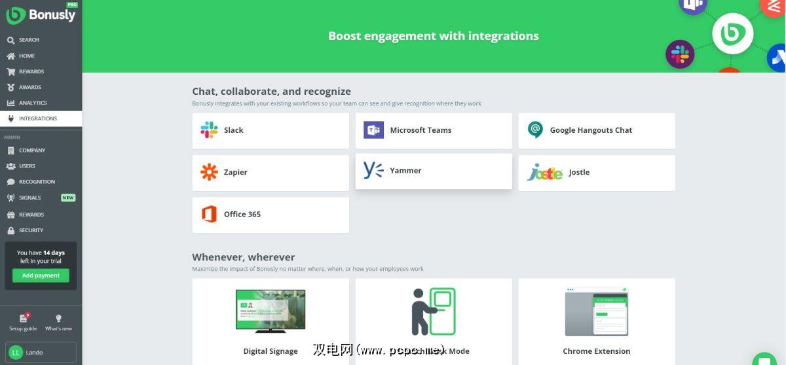Click the Google Hangouts Chat logo
The height and width of the screenshot is (365, 786).
[535, 130]
